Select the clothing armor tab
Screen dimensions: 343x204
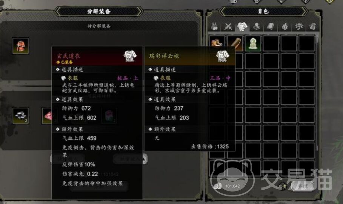(242, 27)
